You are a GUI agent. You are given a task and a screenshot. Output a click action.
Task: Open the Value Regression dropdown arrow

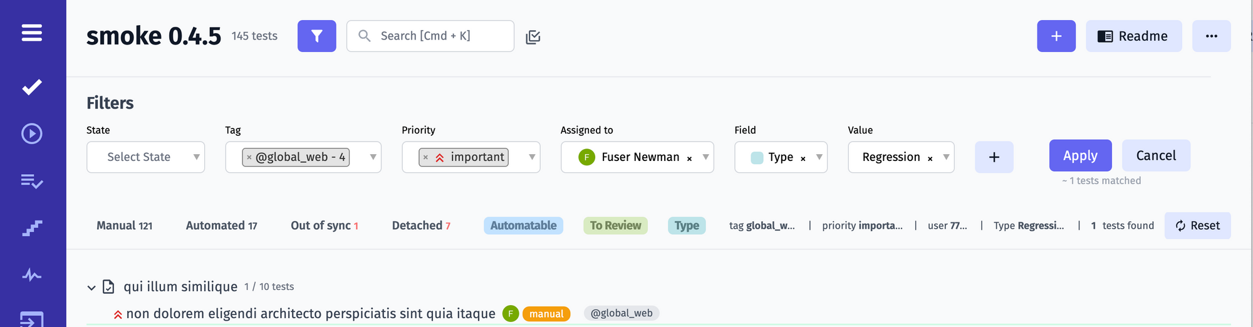click(946, 157)
